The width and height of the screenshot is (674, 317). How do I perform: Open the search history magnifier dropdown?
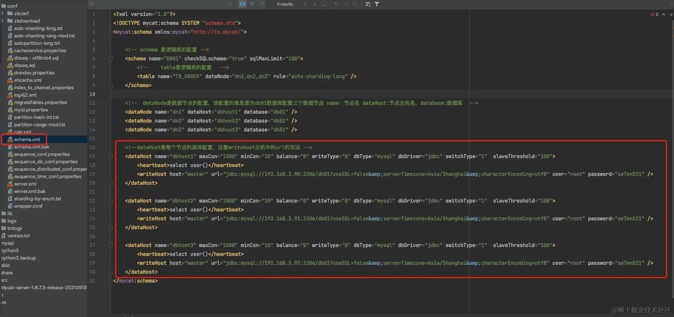point(92,4)
